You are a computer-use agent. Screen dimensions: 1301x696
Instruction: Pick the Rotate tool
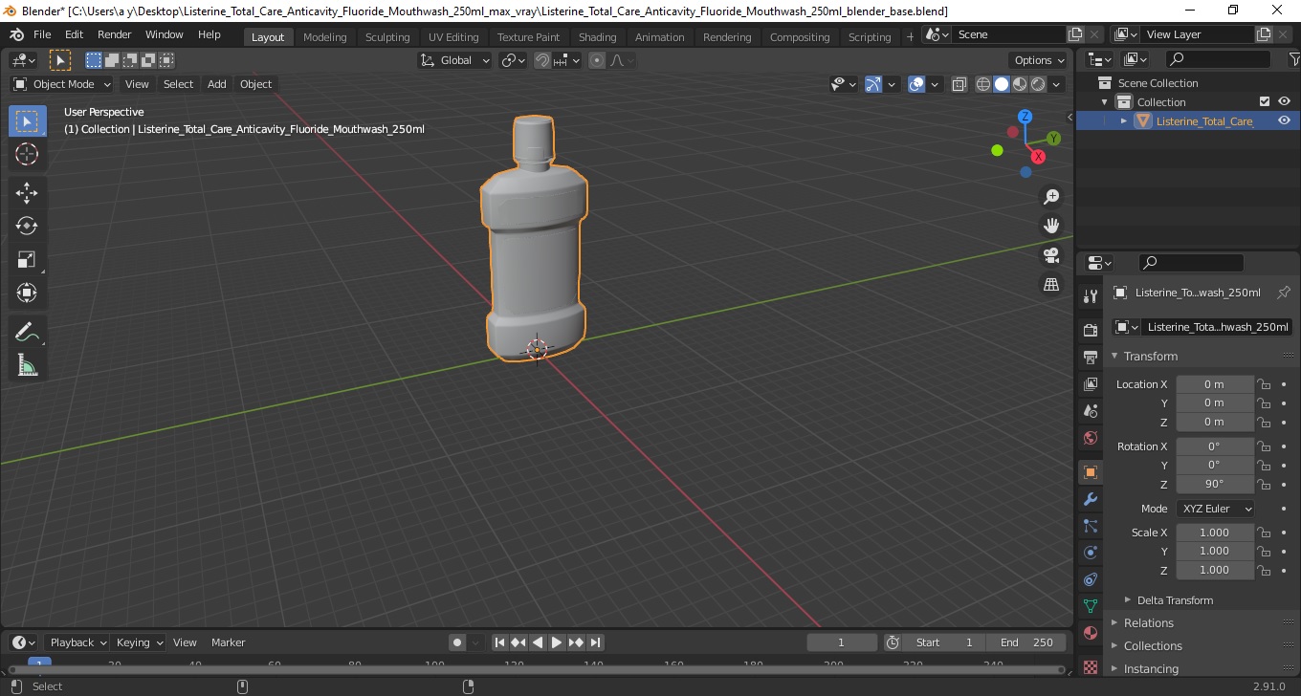27,226
